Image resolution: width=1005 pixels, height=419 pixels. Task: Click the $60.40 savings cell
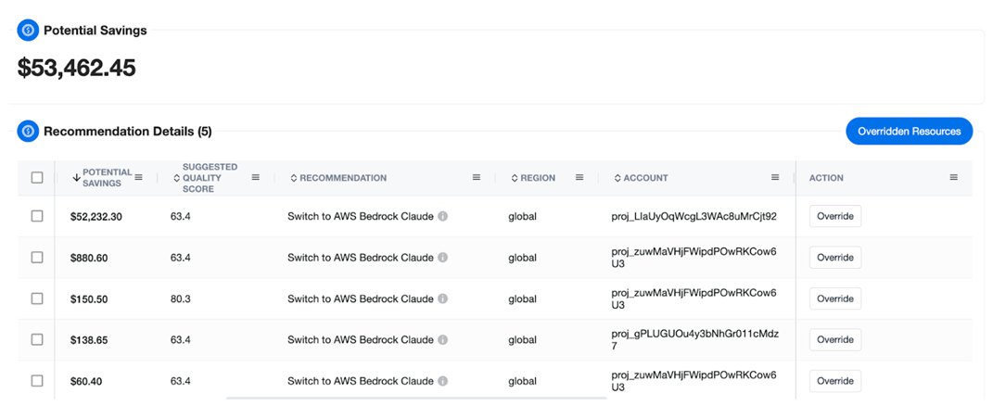86,381
